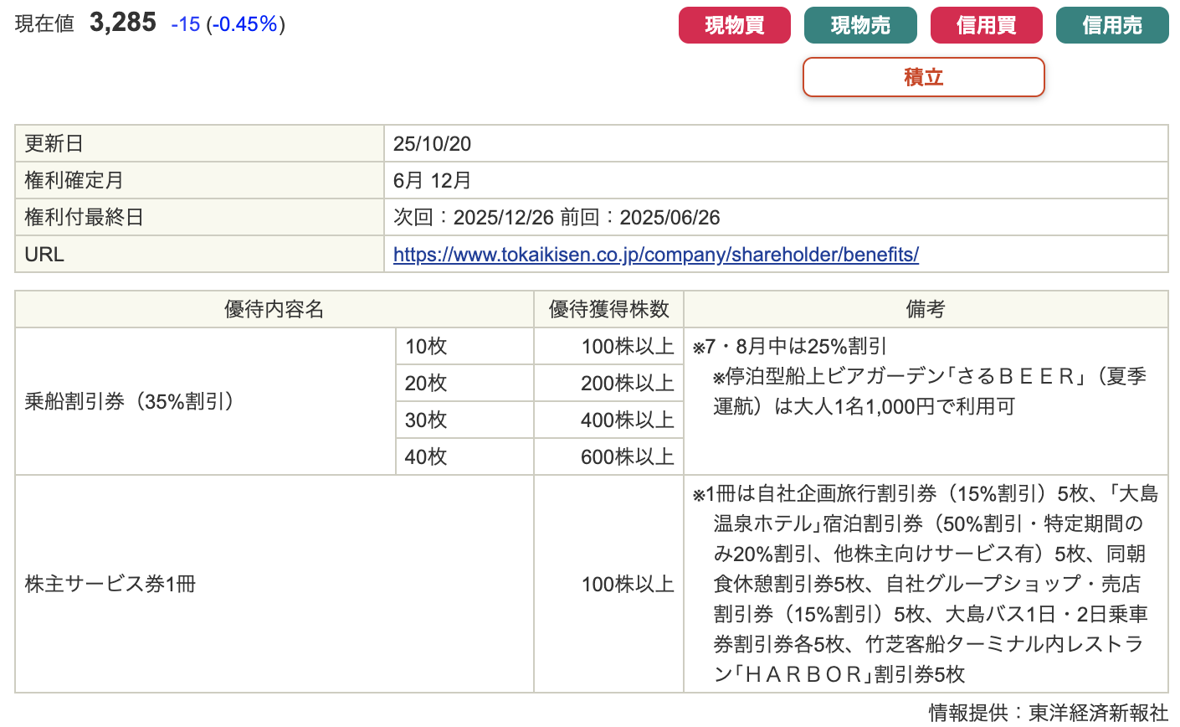Select the 更新日 date value 25/10/20
This screenshot has height=727, width=1180.
[432, 144]
